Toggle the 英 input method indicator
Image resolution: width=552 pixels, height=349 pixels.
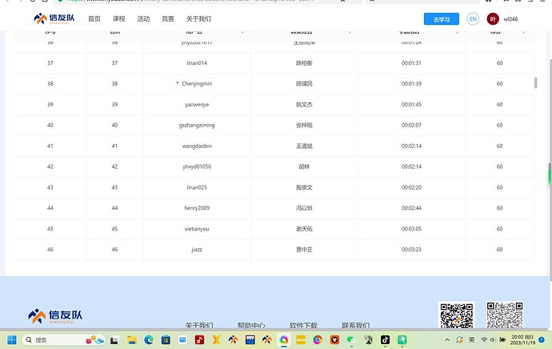[471, 340]
